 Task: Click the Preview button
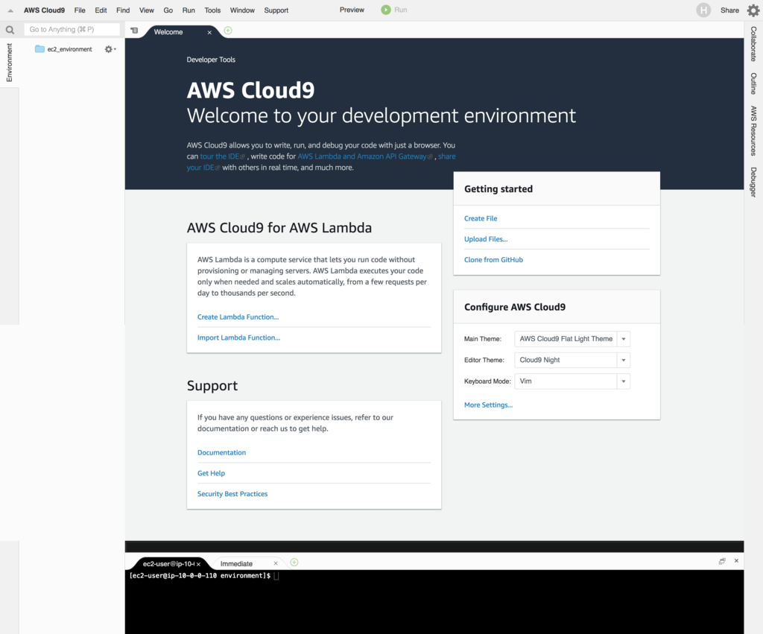pyautogui.click(x=352, y=10)
